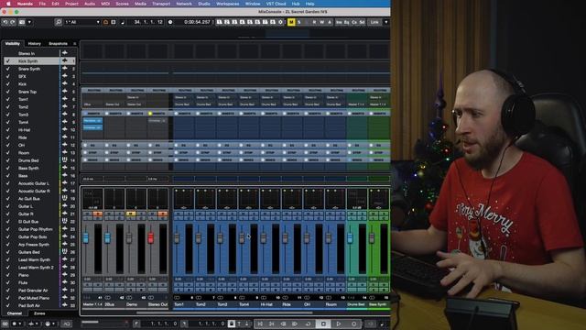Select the Room channel name label
586x330 pixels.
[331, 304]
